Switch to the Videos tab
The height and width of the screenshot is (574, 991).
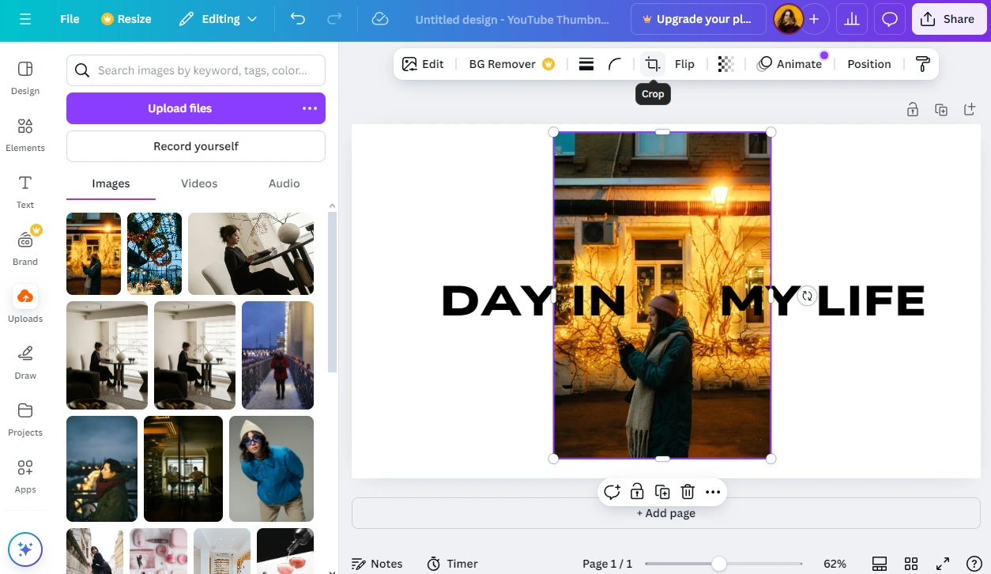[199, 183]
